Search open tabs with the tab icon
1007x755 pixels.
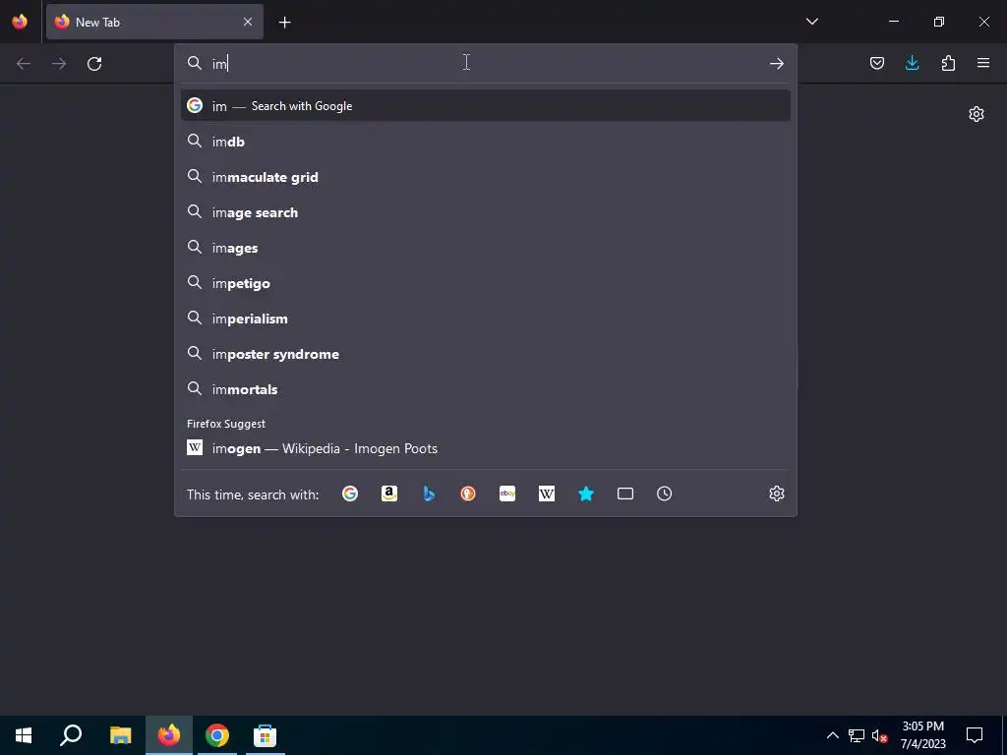[x=624, y=494]
